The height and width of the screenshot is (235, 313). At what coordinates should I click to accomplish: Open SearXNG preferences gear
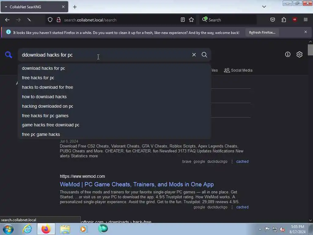[x=300, y=54]
